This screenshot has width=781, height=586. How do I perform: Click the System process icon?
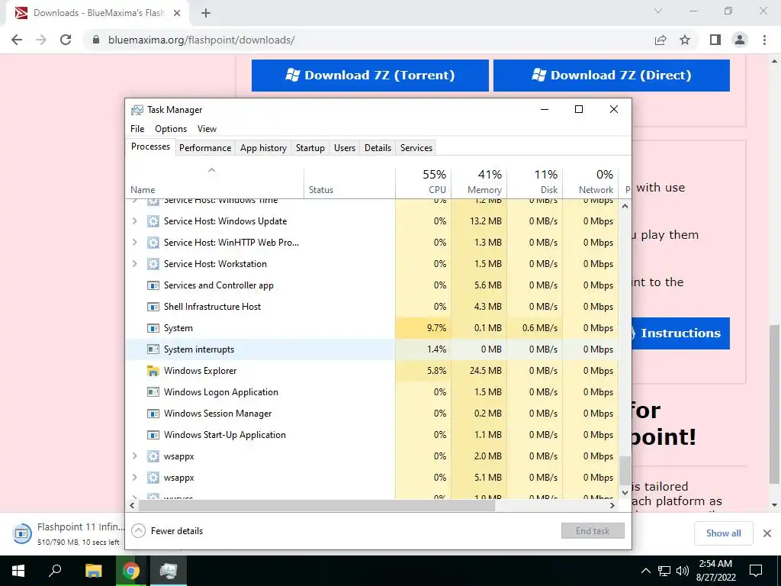153,328
